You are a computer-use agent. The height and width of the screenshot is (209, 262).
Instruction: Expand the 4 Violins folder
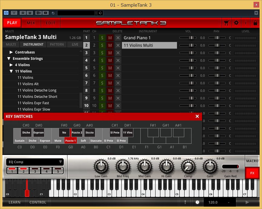(x=11, y=65)
